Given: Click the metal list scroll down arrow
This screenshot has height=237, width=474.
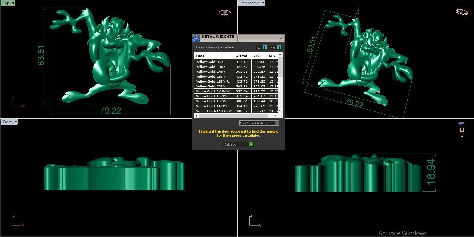Looking at the screenshot, I should click(x=280, y=111).
